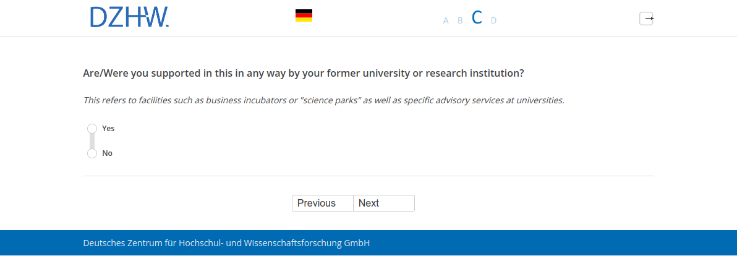Select the Yes radio button
The image size is (737, 261).
click(x=92, y=128)
